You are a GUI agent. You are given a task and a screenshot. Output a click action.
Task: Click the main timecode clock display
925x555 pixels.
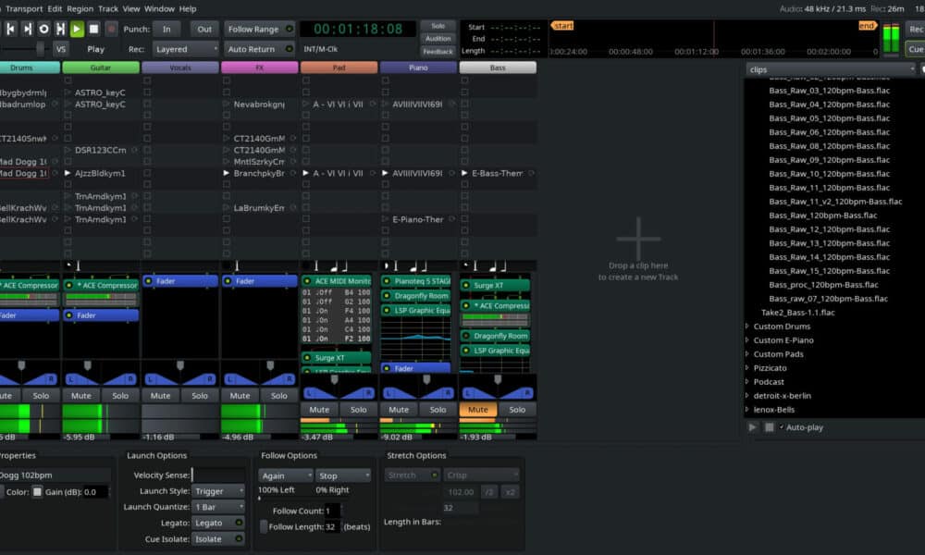358,29
